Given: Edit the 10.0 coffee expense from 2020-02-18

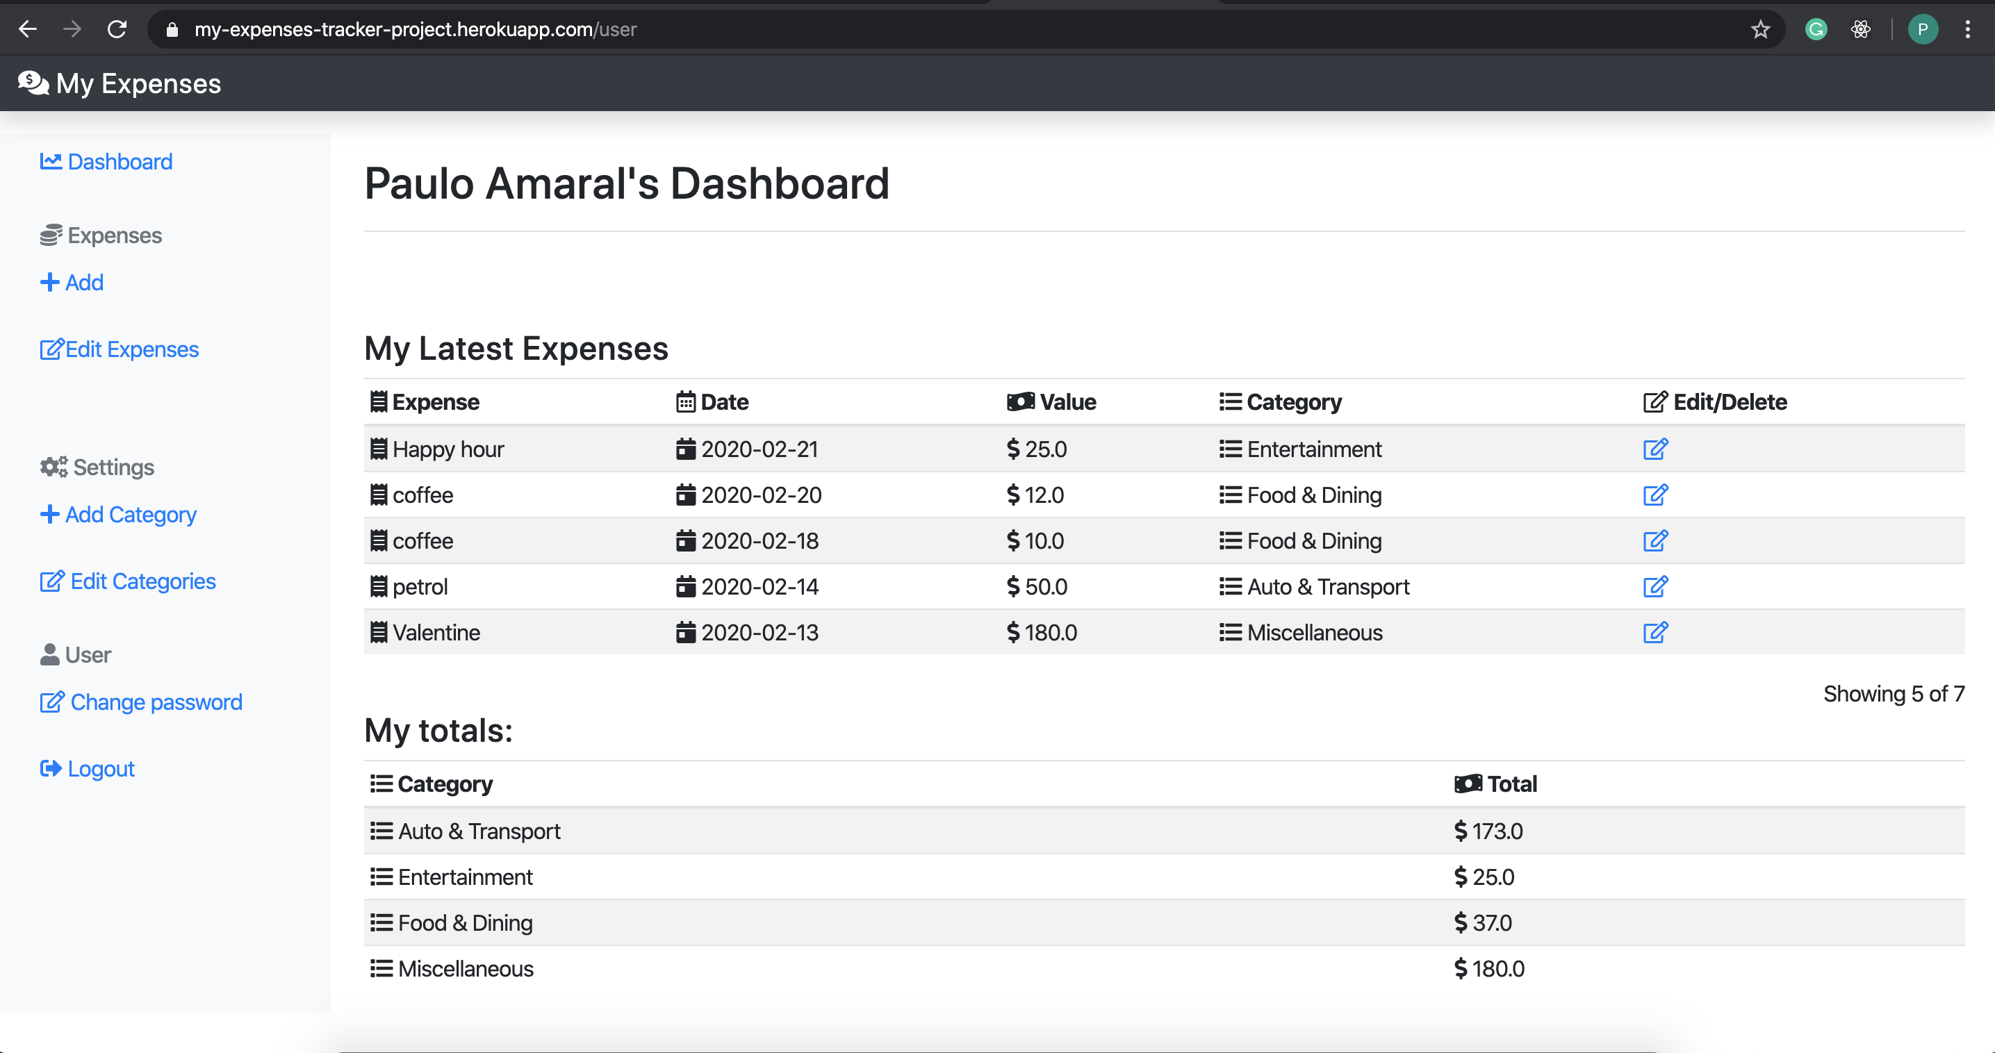Looking at the screenshot, I should 1655,540.
